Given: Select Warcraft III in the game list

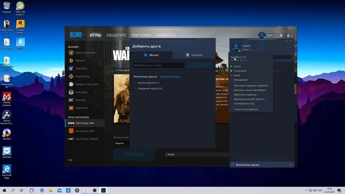Looking at the screenshot, I should [85, 108].
